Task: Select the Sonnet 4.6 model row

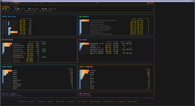Action: [105, 47]
